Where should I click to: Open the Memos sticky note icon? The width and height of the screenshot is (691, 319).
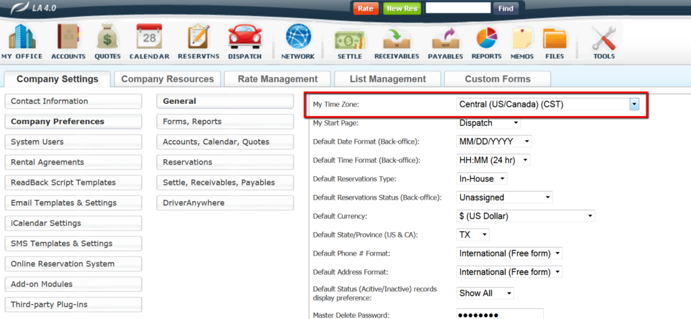522,38
